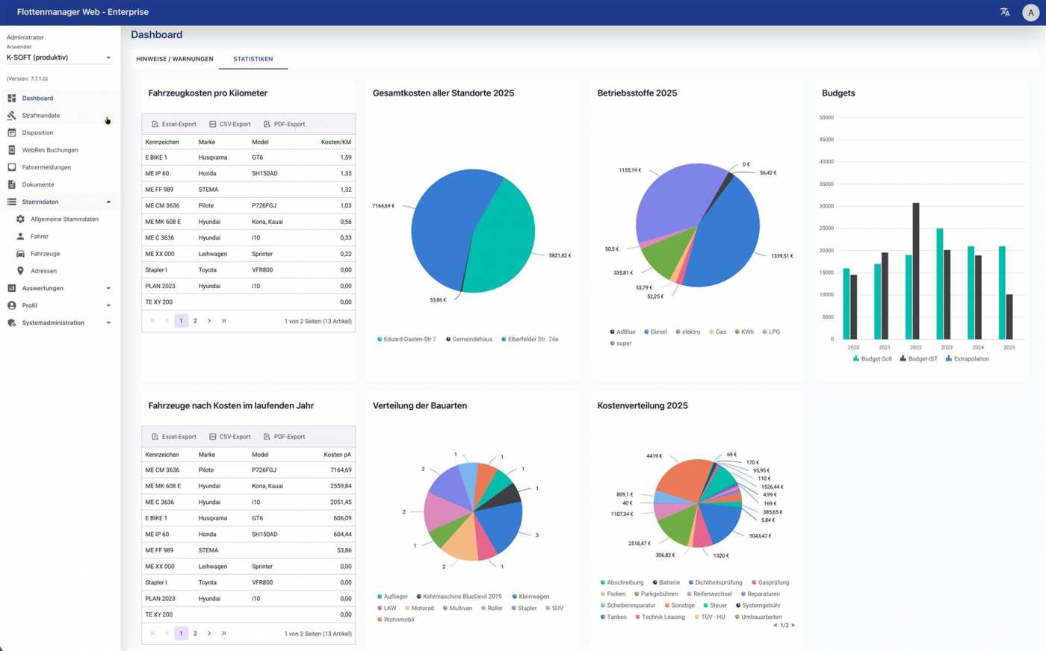Click the Disposition calendar icon
The height and width of the screenshot is (651, 1046).
[12, 133]
